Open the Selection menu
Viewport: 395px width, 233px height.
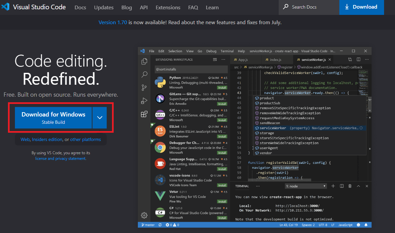tap(175, 51)
